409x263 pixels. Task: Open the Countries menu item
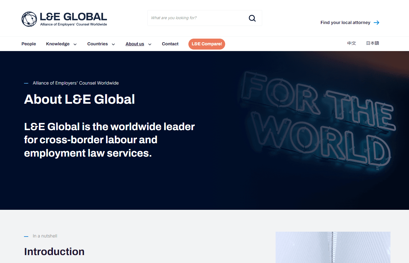coord(98,44)
